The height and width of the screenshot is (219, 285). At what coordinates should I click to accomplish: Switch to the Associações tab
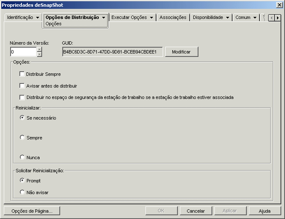coord(173,17)
